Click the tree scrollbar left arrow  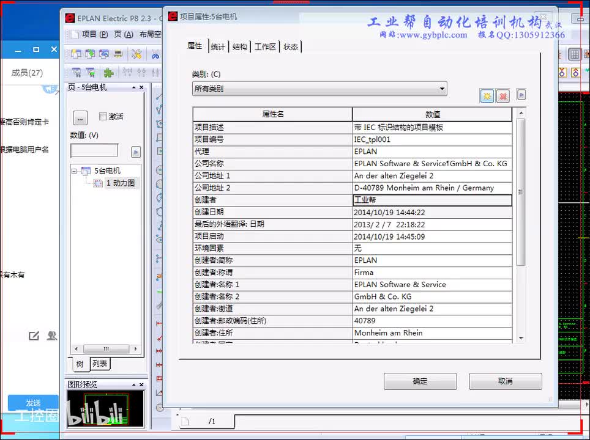[x=77, y=349]
